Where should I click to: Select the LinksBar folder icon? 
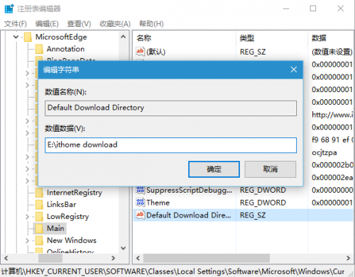(39, 205)
